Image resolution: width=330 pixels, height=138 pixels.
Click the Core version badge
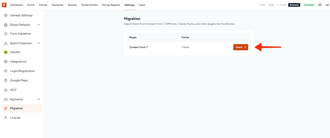click(271, 5)
